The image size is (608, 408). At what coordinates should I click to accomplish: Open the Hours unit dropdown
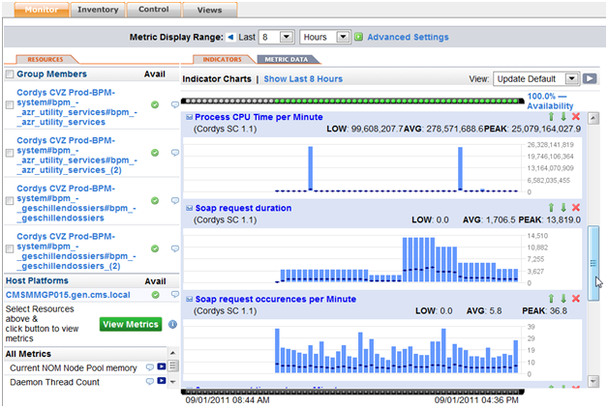coord(325,37)
